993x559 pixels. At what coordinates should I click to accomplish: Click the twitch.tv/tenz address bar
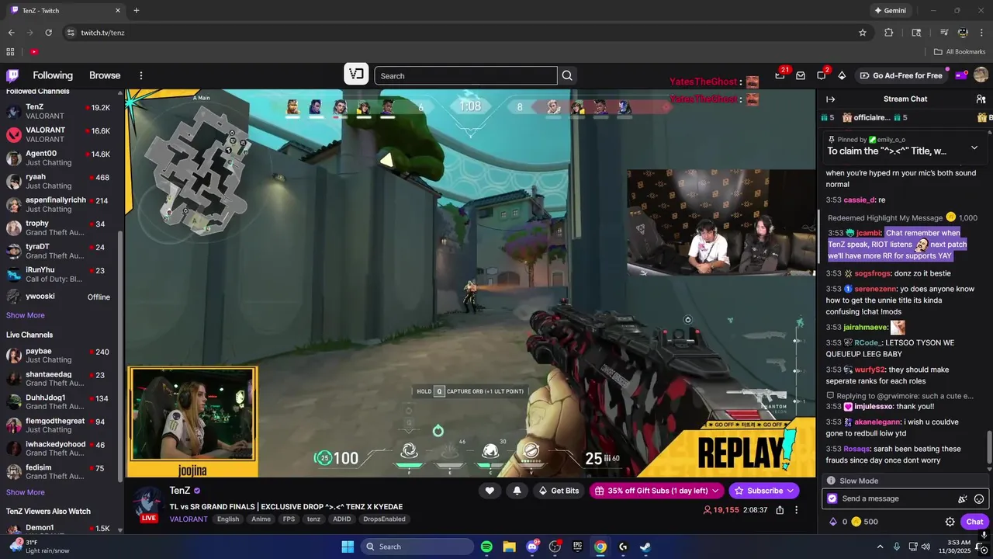tap(465, 33)
